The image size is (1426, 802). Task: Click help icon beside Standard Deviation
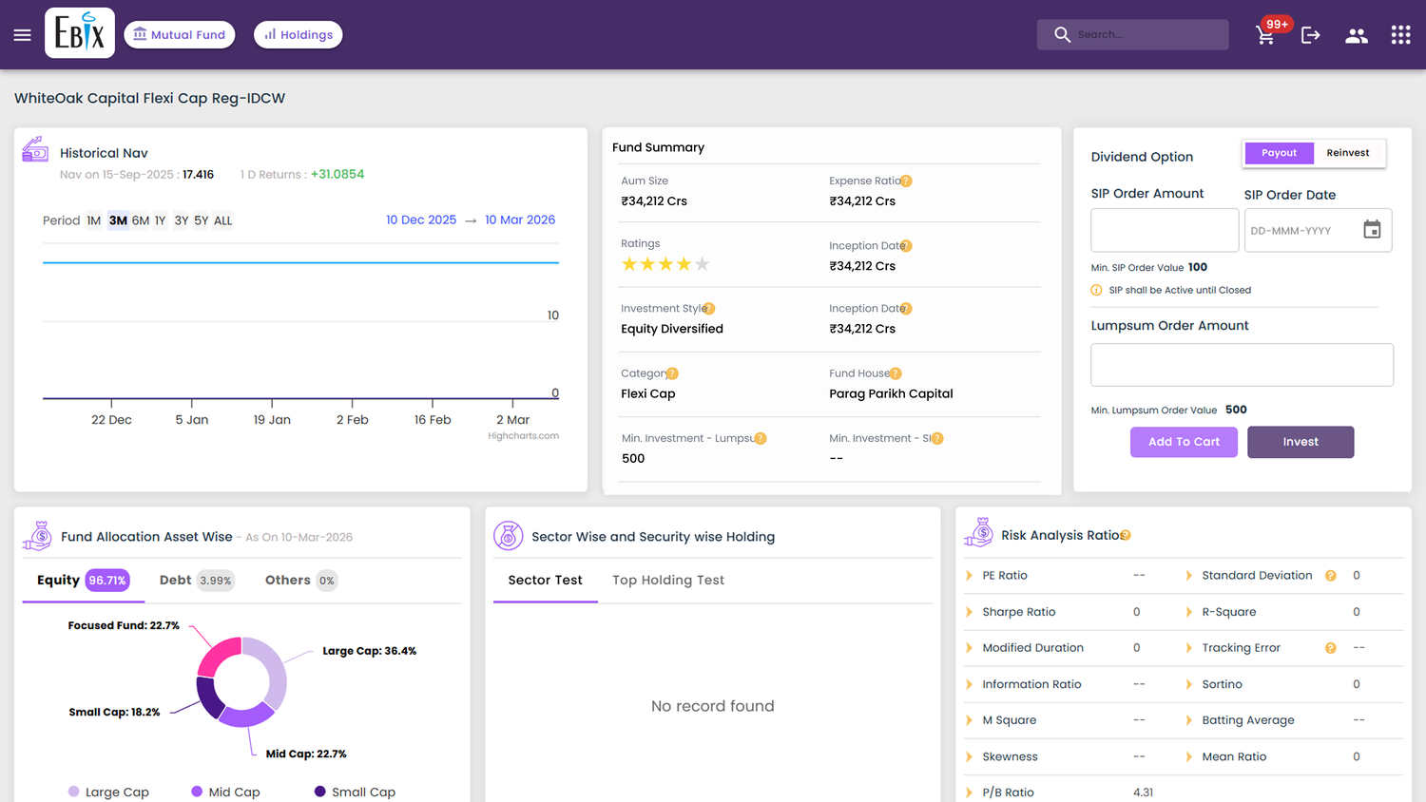point(1331,576)
